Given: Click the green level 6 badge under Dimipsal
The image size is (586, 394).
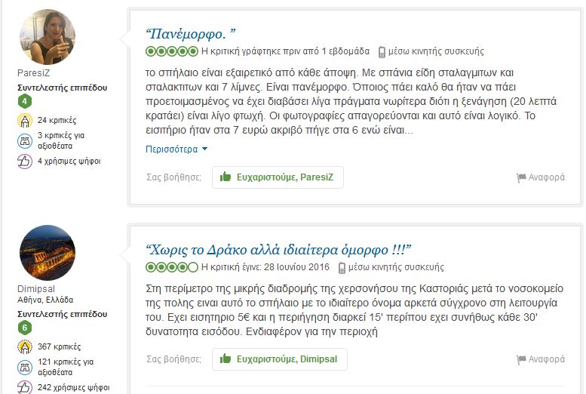Looking at the screenshot, I should pos(25,328).
